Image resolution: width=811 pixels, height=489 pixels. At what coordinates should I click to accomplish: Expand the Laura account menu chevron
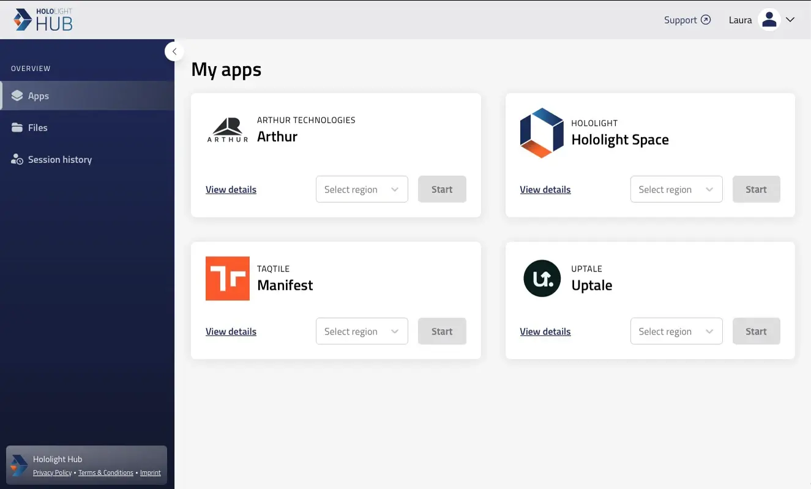(790, 19)
